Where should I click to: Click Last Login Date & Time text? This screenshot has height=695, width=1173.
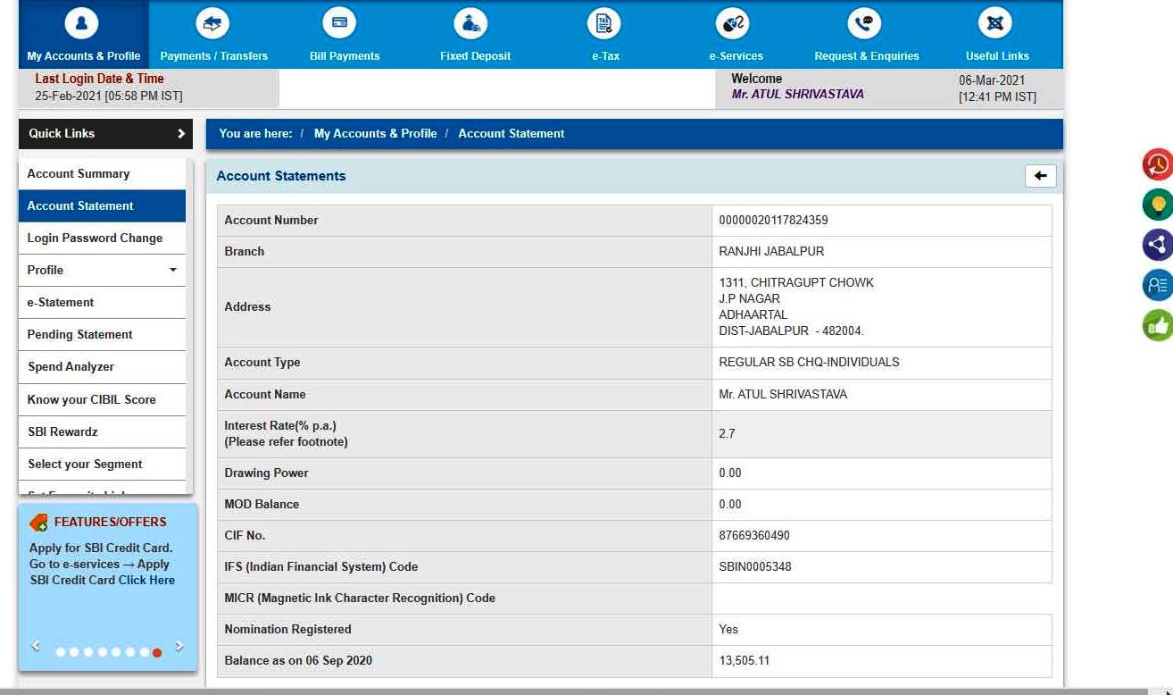99,79
